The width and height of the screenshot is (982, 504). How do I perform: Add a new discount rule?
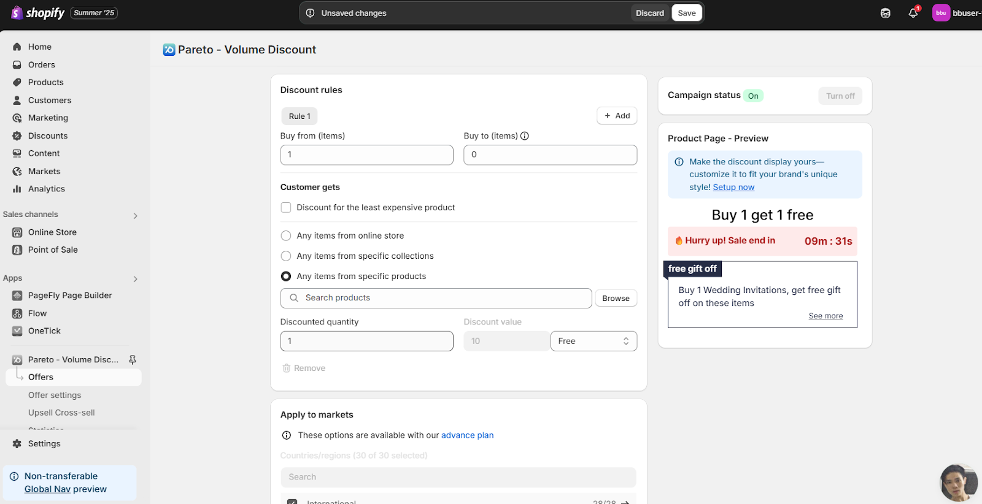pos(617,116)
